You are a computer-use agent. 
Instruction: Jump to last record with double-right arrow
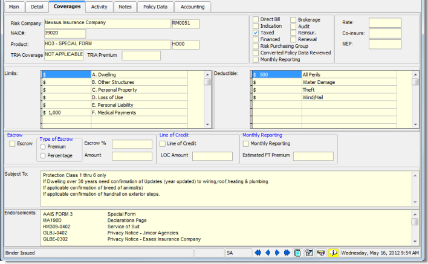(287, 253)
